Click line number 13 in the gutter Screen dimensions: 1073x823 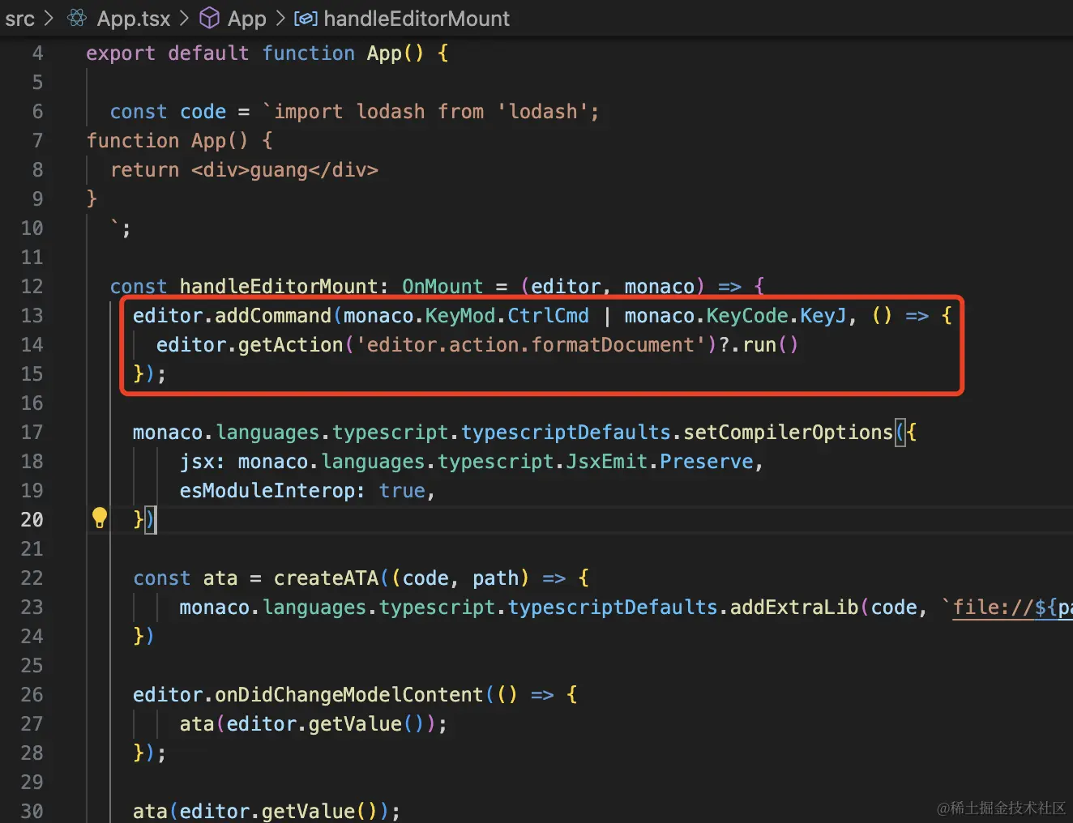point(32,316)
